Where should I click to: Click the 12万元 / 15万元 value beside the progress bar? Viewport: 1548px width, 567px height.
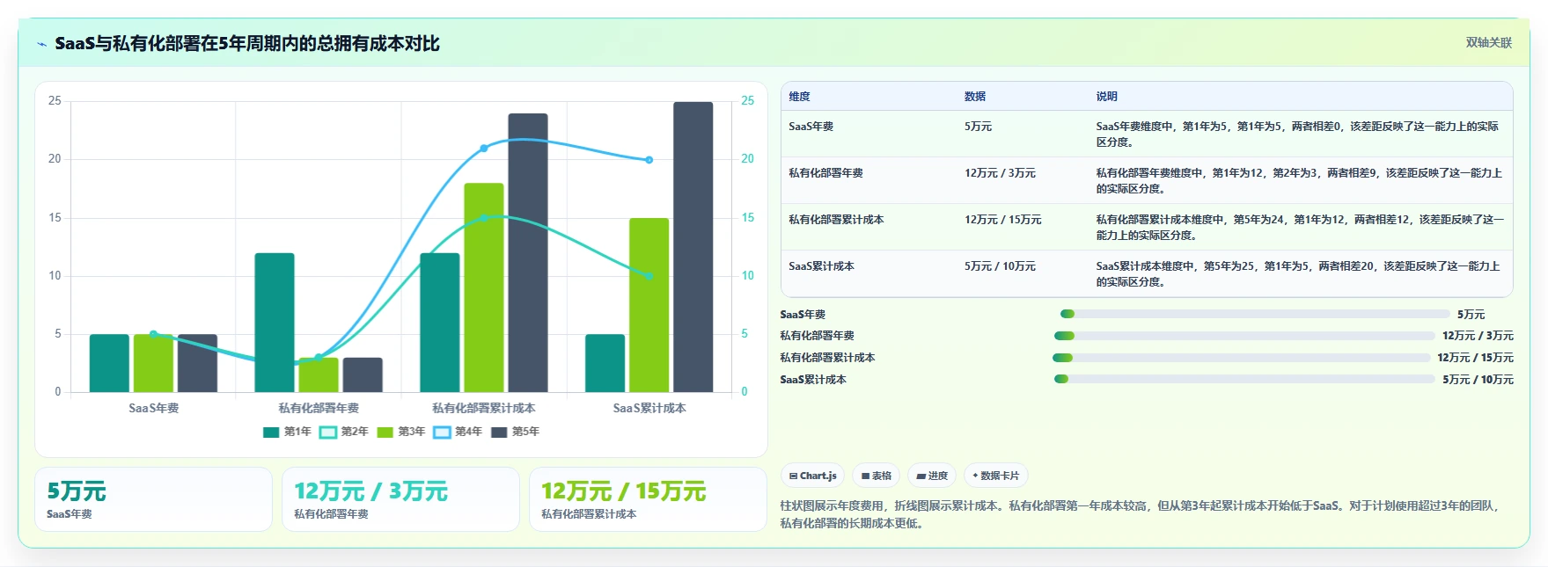pos(1476,358)
